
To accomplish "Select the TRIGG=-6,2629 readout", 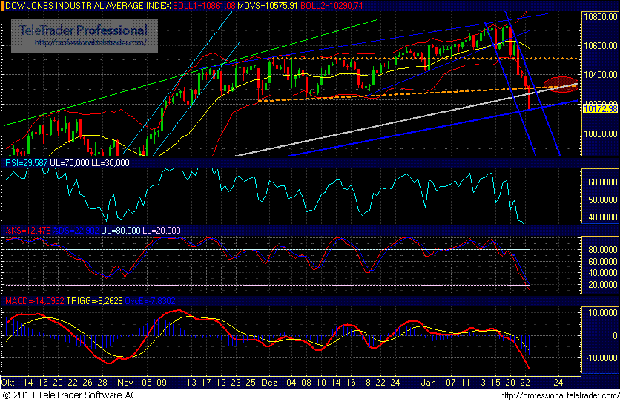I will [x=94, y=301].
